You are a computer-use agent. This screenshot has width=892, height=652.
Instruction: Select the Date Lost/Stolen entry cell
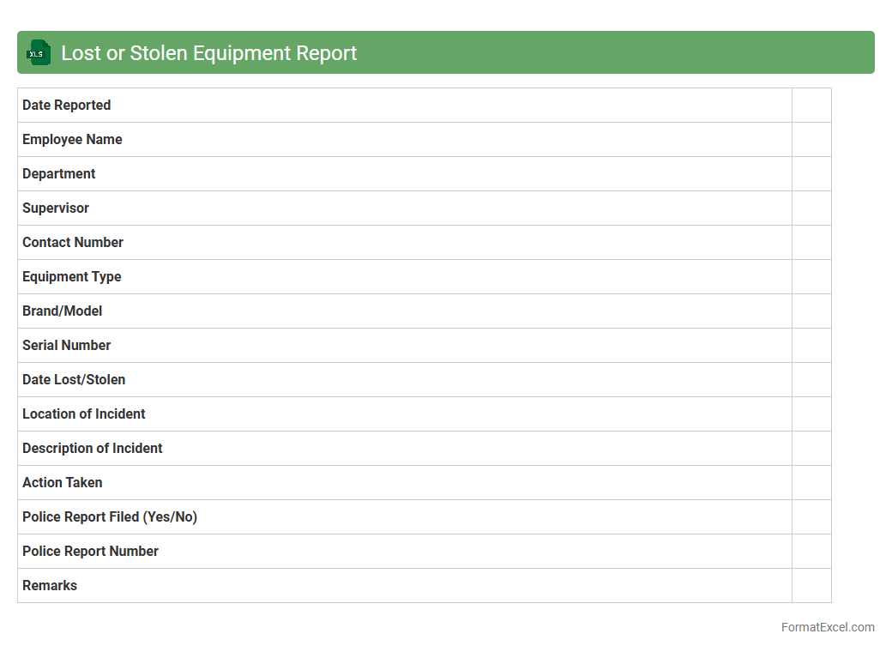tap(811, 380)
